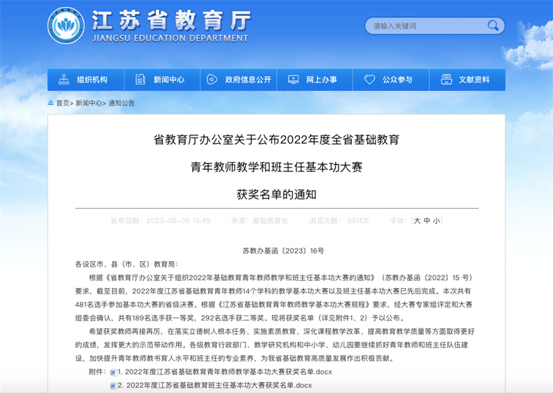Image resolution: width=553 pixels, height=393 pixels.
Task: Open the 政府信息公开 menu
Action: [238, 79]
